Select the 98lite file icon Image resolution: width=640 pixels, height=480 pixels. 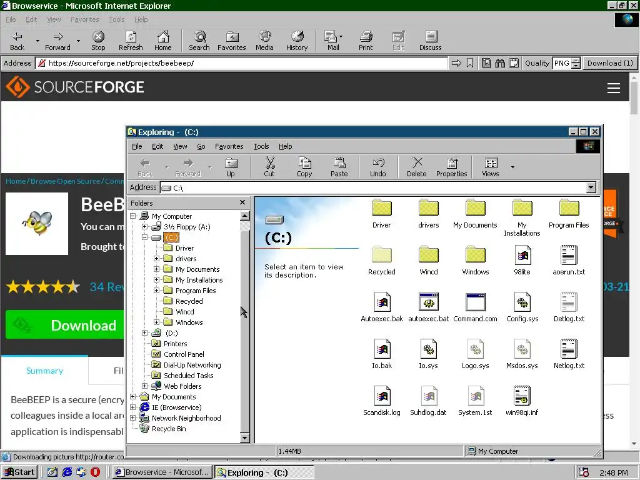(522, 255)
